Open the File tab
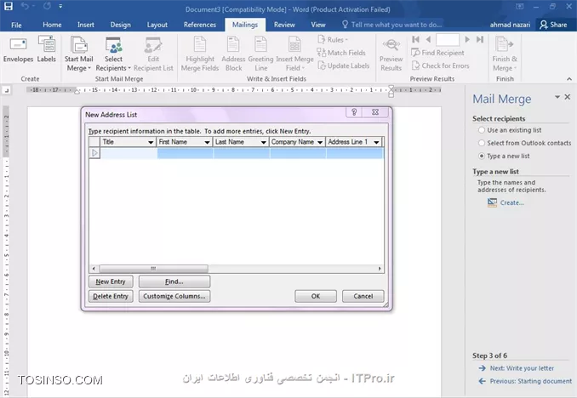 [16, 25]
